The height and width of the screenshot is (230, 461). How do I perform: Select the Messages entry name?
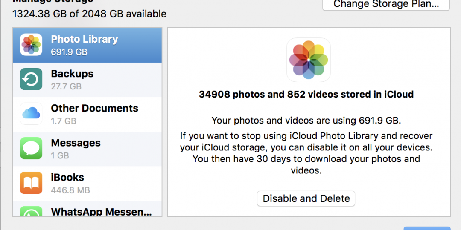[x=76, y=143]
